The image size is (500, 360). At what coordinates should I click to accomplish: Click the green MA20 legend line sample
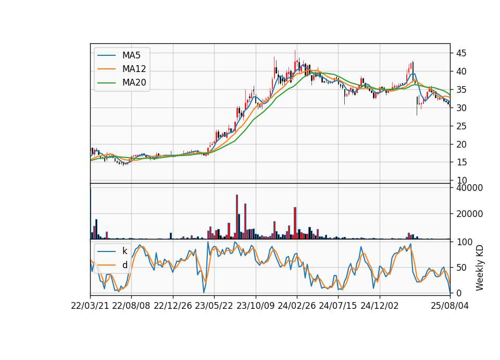click(x=106, y=82)
